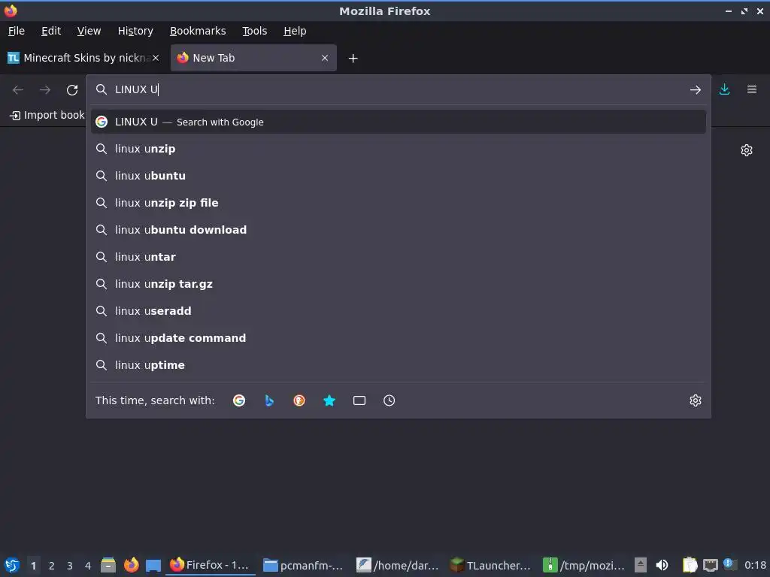
Task: Close the New Tab tab
Action: 325,58
